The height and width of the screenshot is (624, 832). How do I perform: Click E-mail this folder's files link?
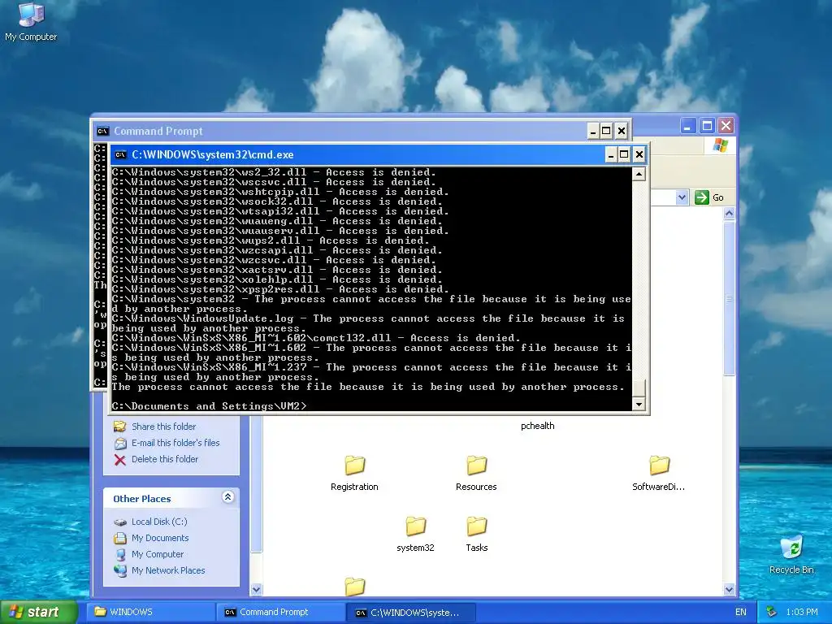coord(175,443)
